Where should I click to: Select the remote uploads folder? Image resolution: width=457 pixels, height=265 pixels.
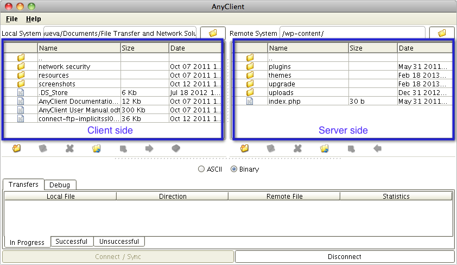point(343,92)
